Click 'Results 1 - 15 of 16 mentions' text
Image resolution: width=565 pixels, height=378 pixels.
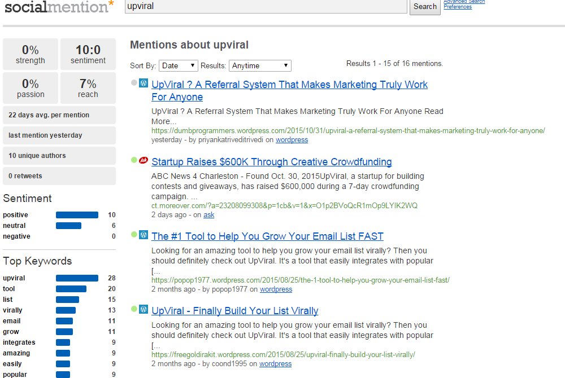click(x=394, y=63)
